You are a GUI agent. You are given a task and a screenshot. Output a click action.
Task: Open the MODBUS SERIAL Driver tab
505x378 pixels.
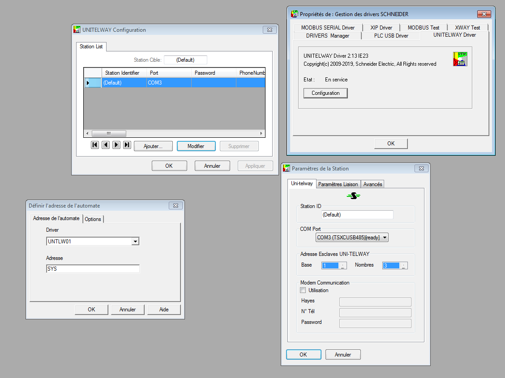[x=328, y=28]
